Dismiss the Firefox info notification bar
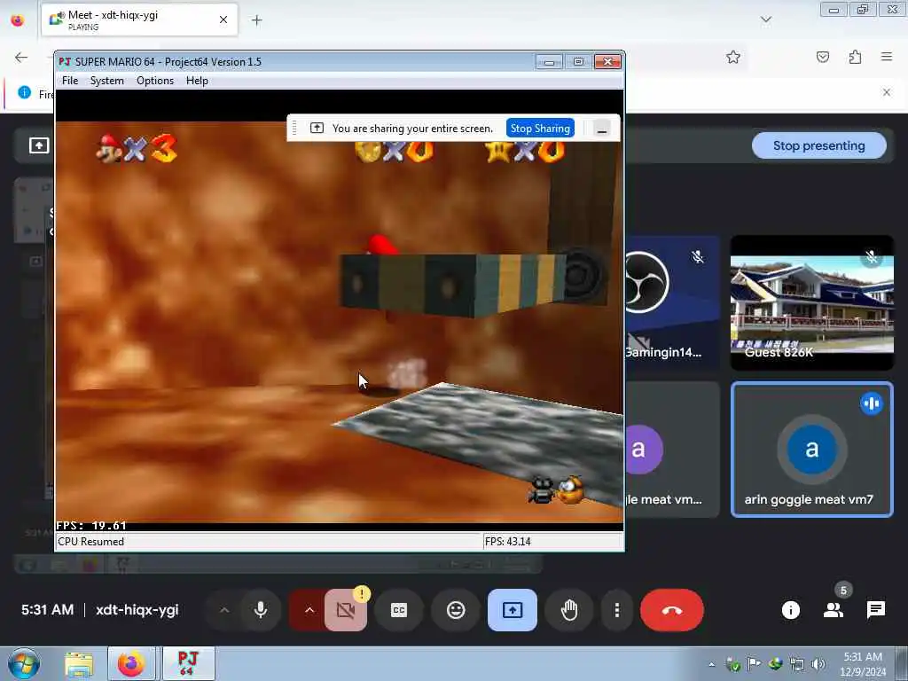 887,92
